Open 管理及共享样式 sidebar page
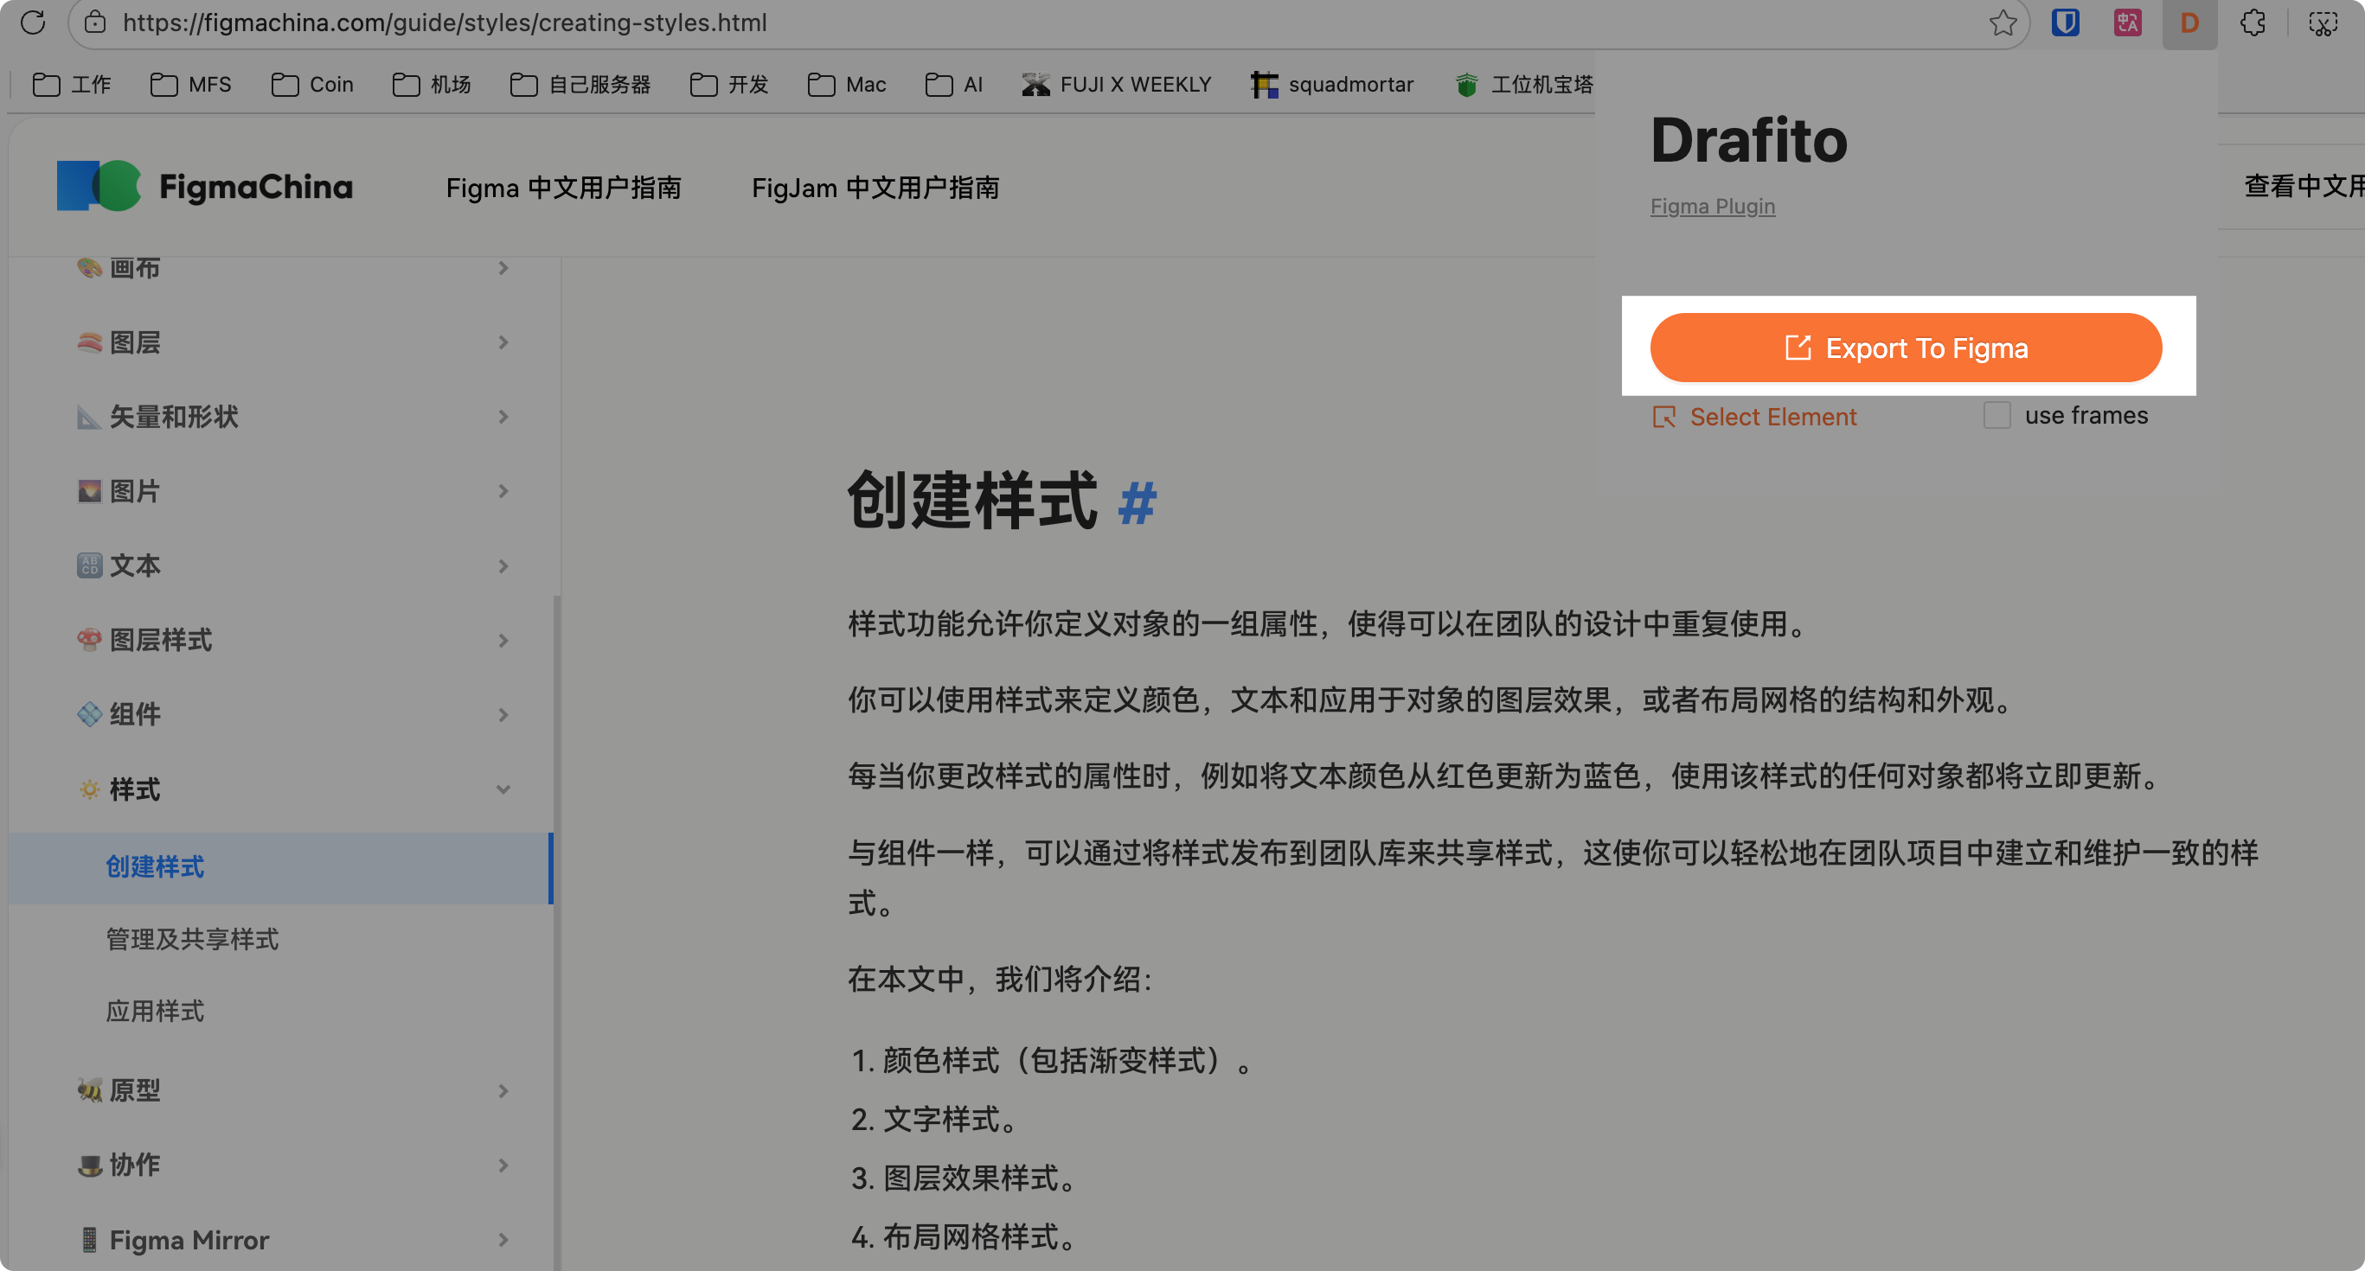Viewport: 2365px width, 1271px height. click(x=192, y=939)
